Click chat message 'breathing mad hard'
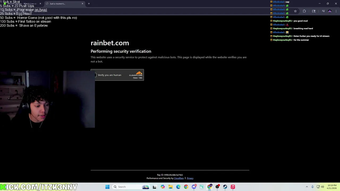This screenshot has width=340, height=191. click(x=303, y=28)
